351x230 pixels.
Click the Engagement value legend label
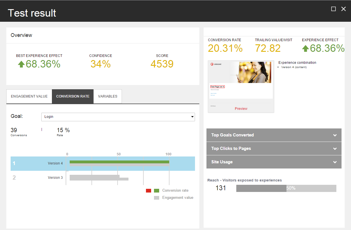point(178,198)
